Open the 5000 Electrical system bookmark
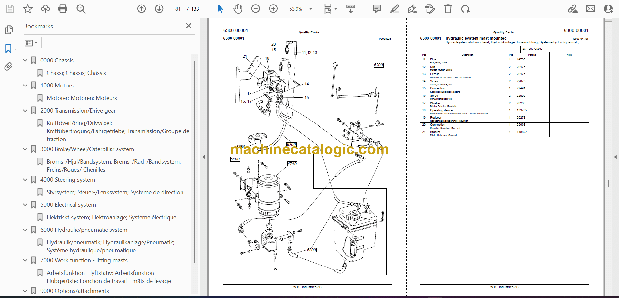 point(68,205)
